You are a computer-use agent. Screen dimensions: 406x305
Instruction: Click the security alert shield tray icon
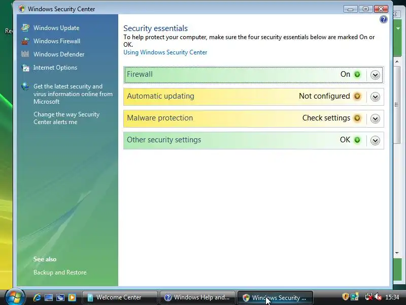[x=345, y=296]
